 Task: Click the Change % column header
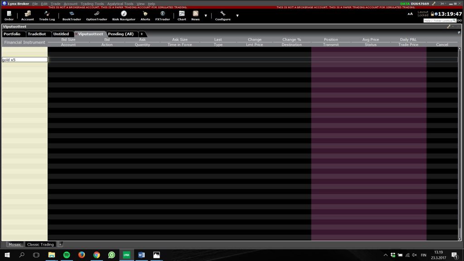pos(291,39)
